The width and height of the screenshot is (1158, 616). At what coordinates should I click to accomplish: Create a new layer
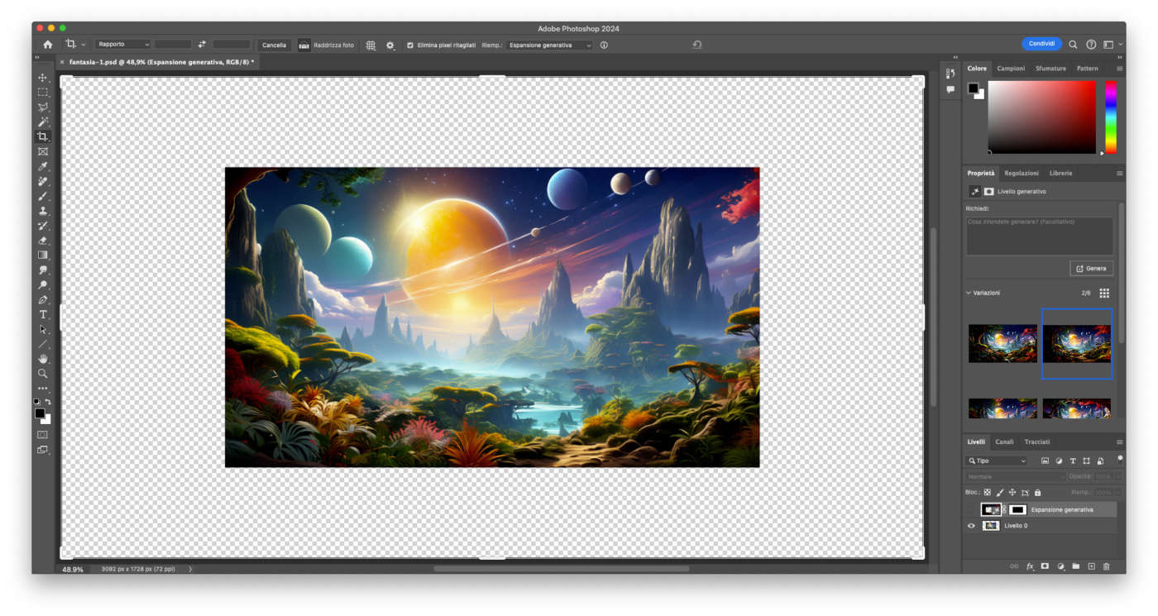click(1091, 566)
